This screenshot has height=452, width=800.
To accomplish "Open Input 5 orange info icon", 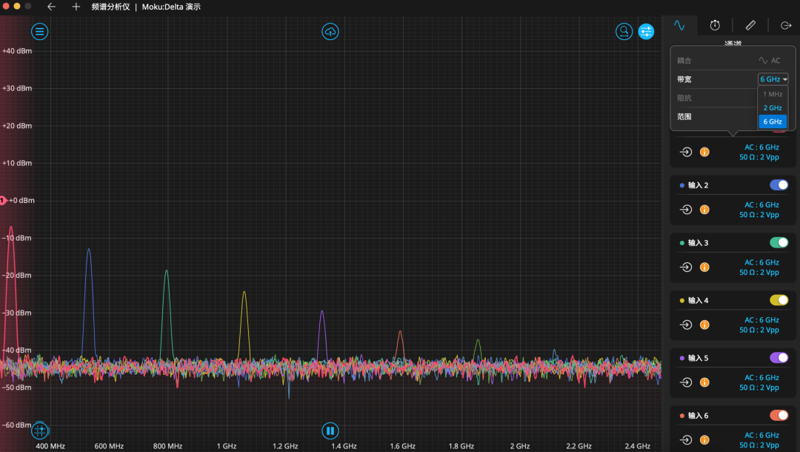I will click(704, 382).
